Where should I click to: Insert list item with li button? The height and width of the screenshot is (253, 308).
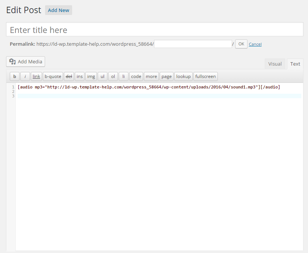coord(124,76)
